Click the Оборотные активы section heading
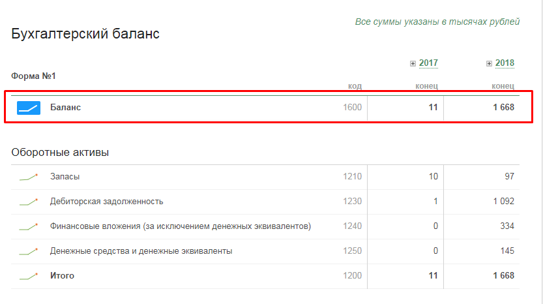The height and width of the screenshot is (304, 543). pos(60,152)
